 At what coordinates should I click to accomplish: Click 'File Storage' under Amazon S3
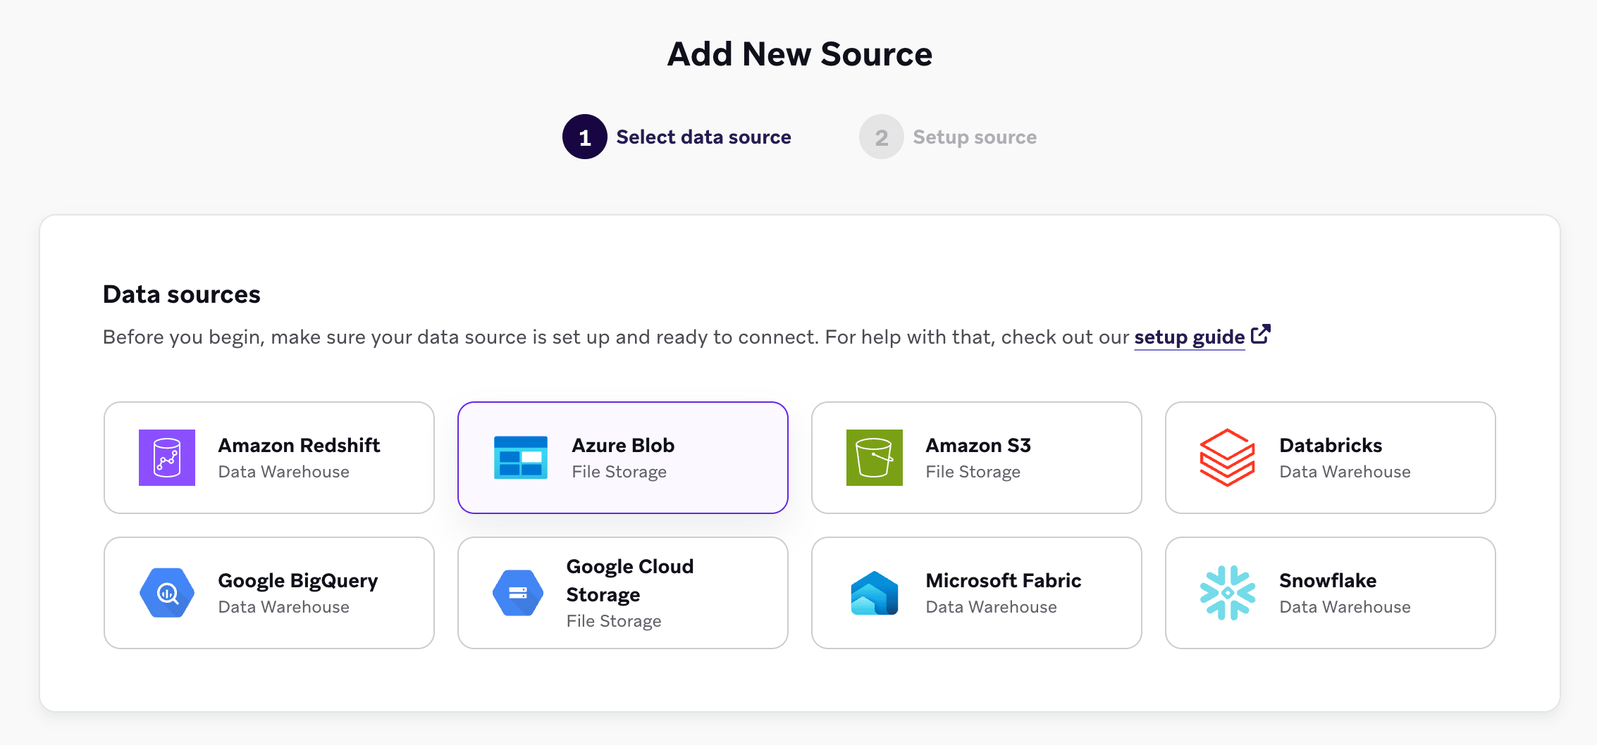tap(973, 472)
